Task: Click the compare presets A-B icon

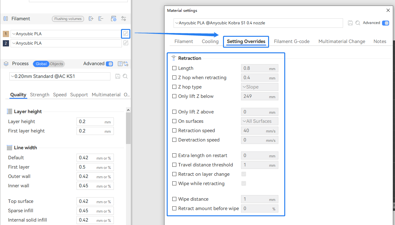Action: point(126,64)
